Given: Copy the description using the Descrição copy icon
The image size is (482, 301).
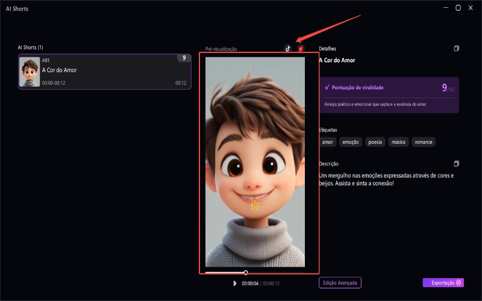Looking at the screenshot, I should [457, 164].
